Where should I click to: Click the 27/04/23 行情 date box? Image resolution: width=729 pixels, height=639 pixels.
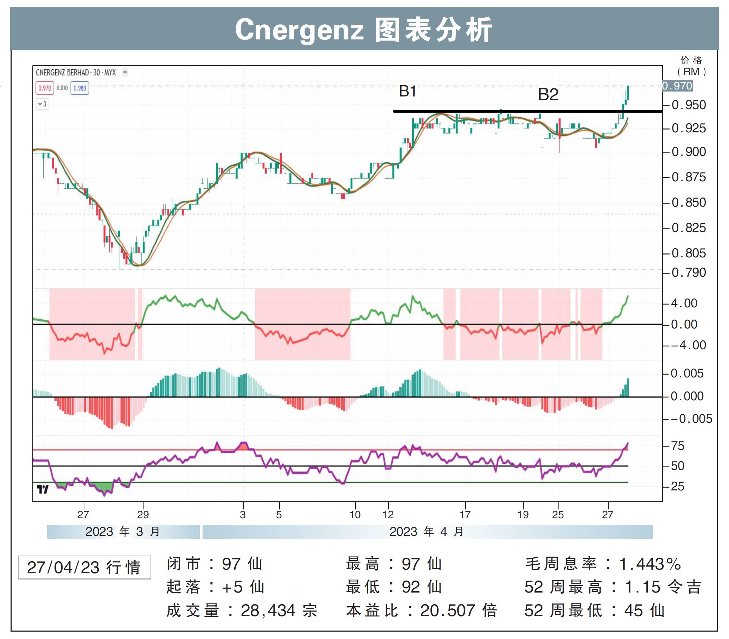pos(84,567)
